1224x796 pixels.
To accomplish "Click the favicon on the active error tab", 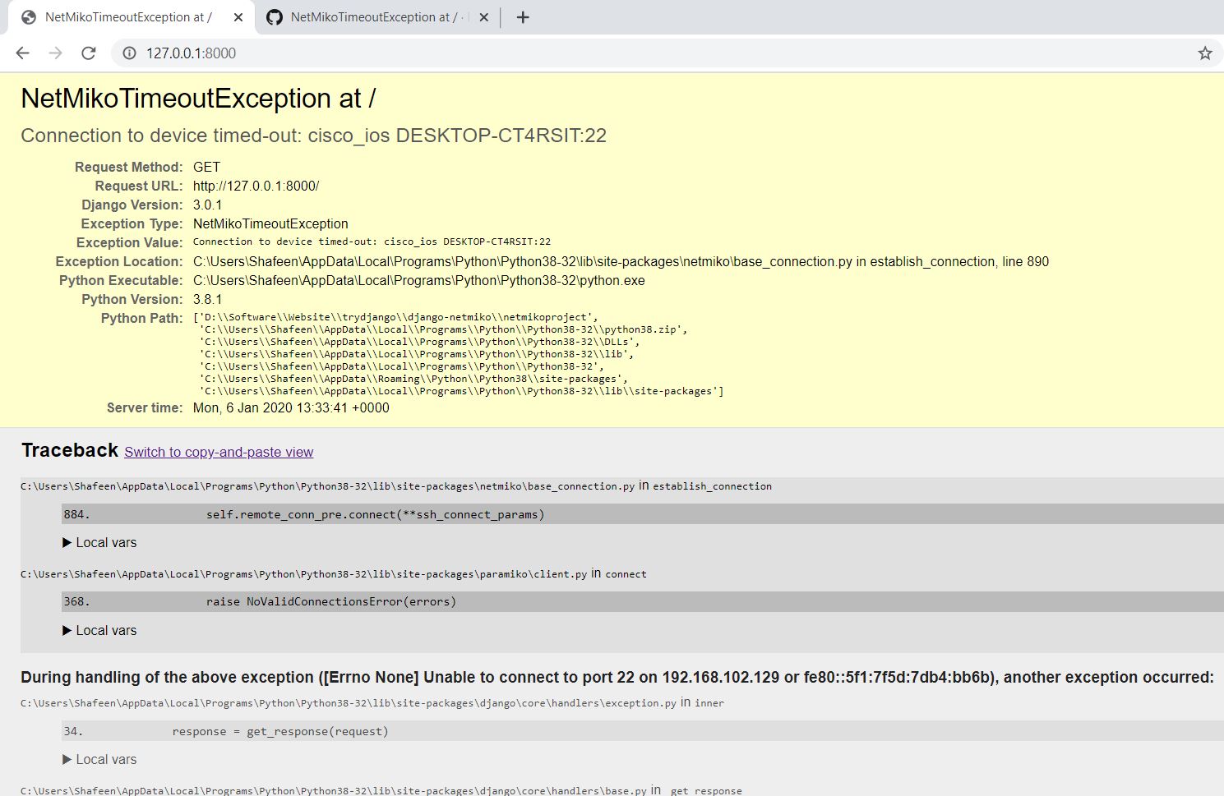I will [28, 16].
